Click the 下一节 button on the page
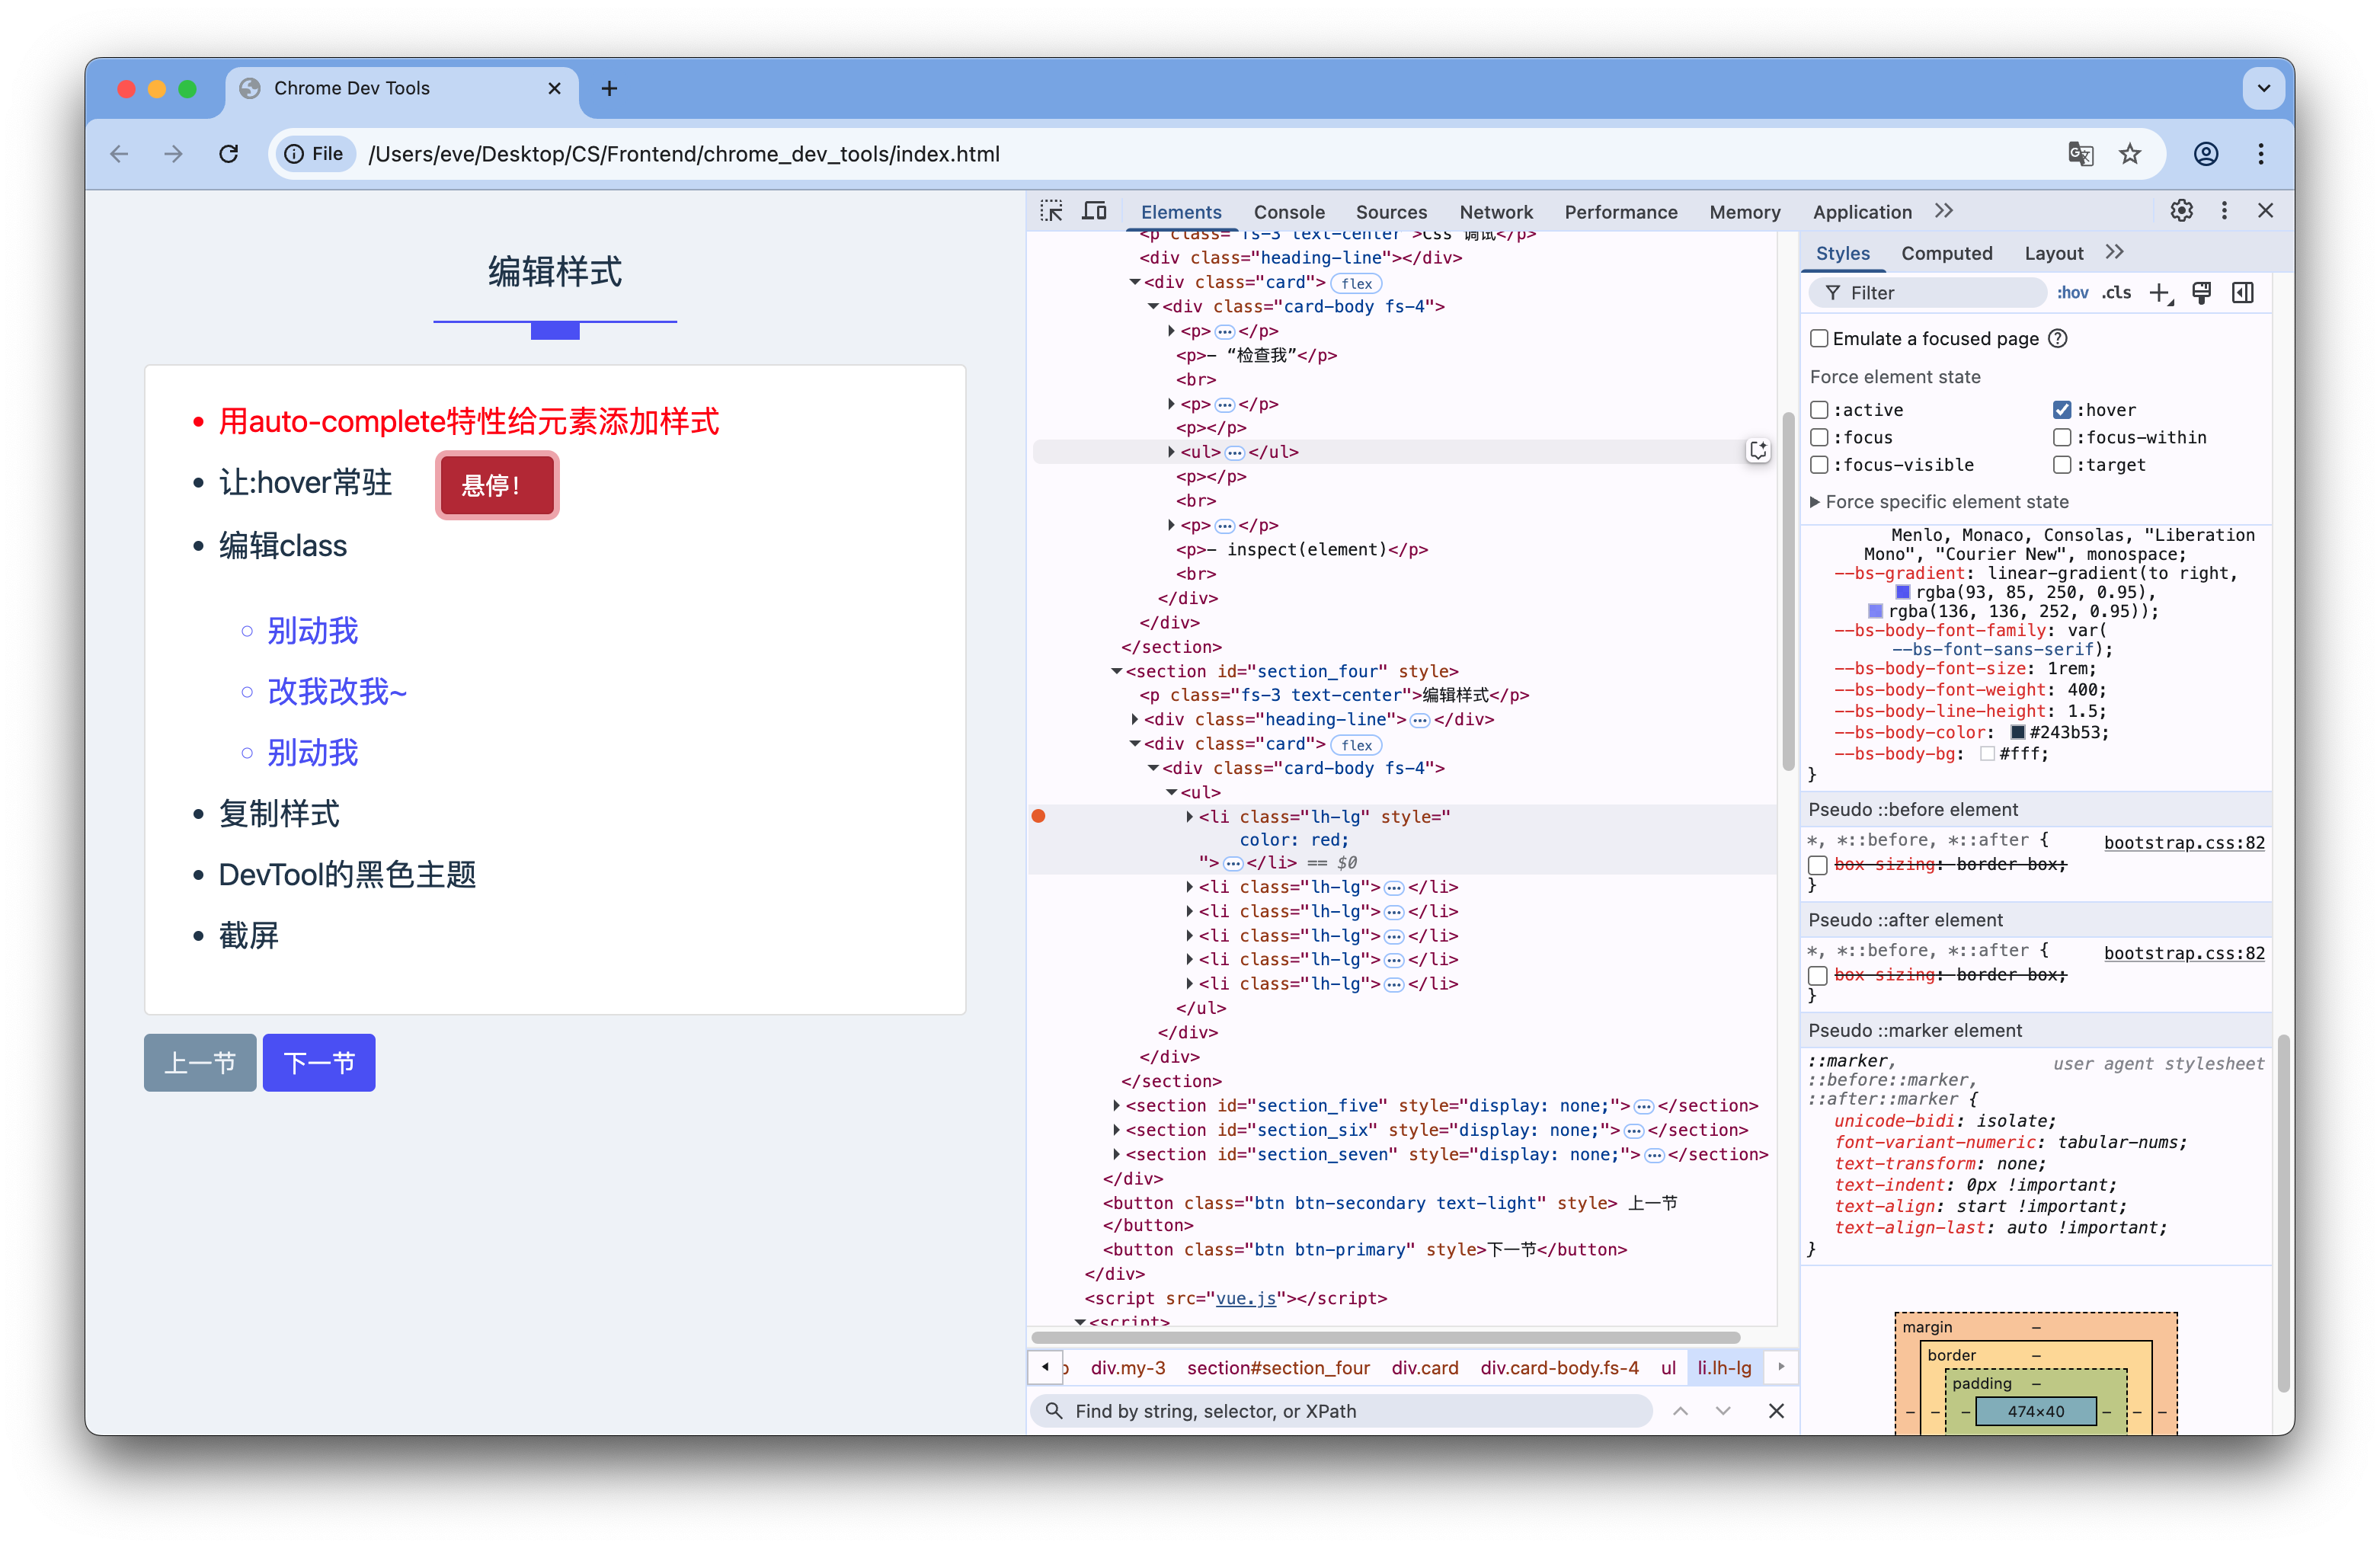 tap(319, 1062)
